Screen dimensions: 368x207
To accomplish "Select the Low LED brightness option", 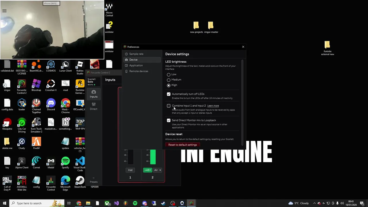I will pyautogui.click(x=169, y=74).
